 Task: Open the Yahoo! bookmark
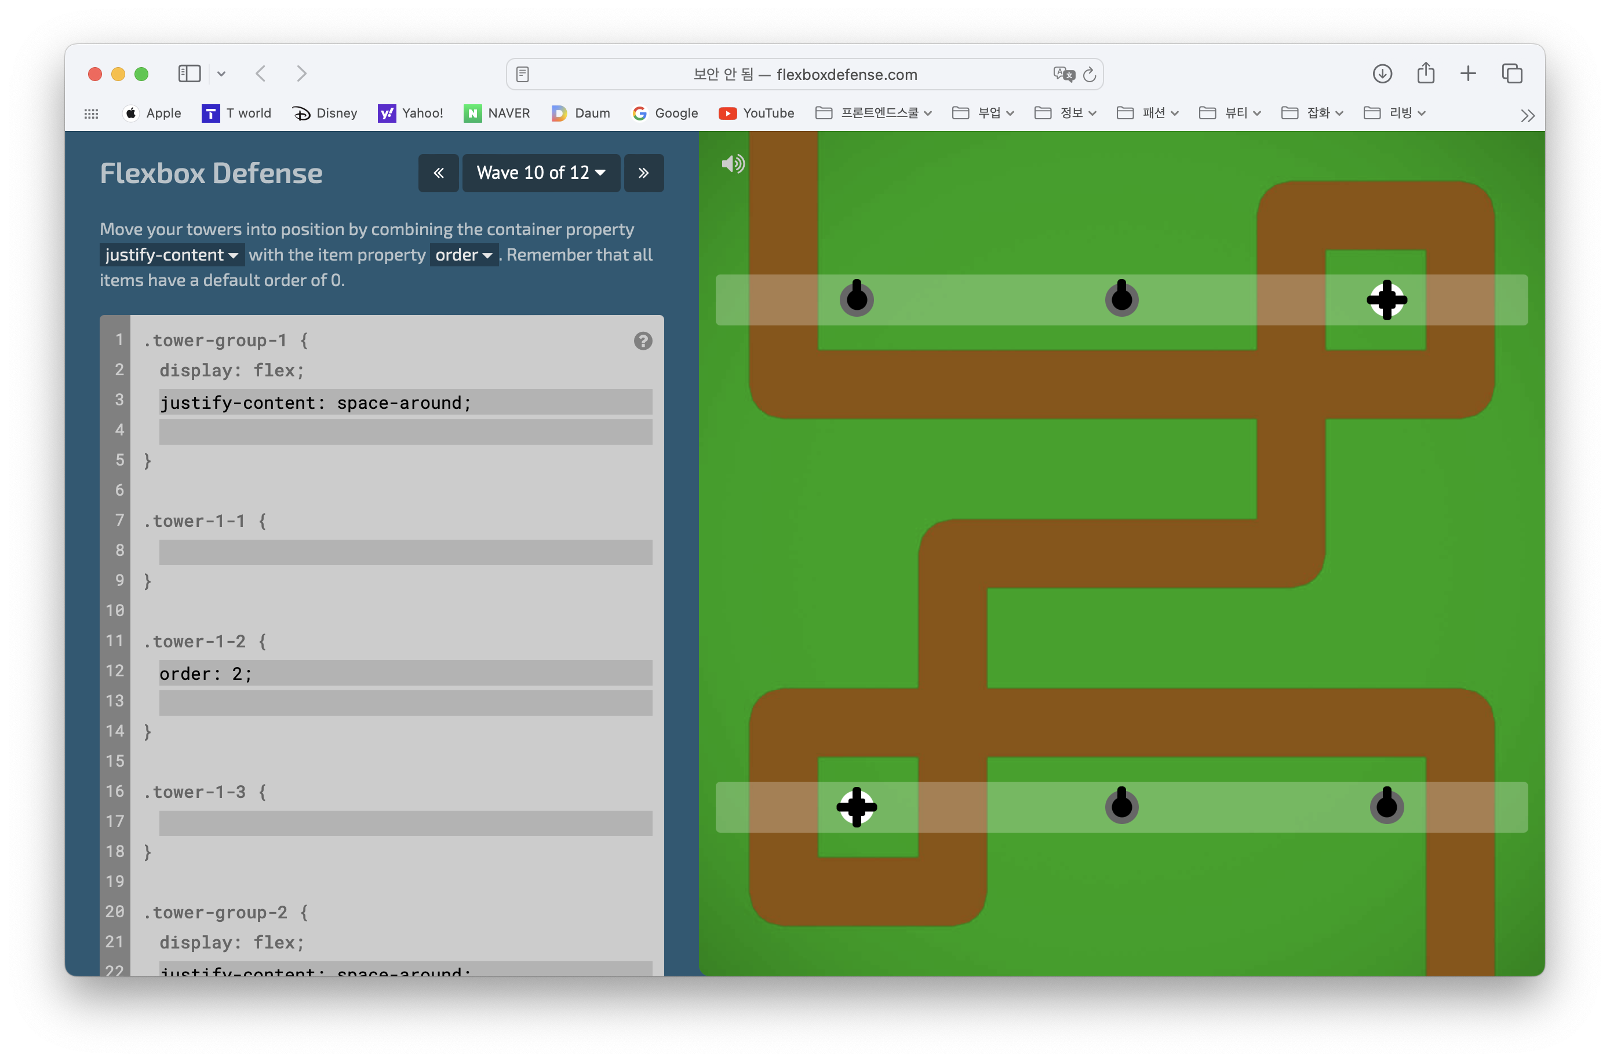pyautogui.click(x=411, y=113)
